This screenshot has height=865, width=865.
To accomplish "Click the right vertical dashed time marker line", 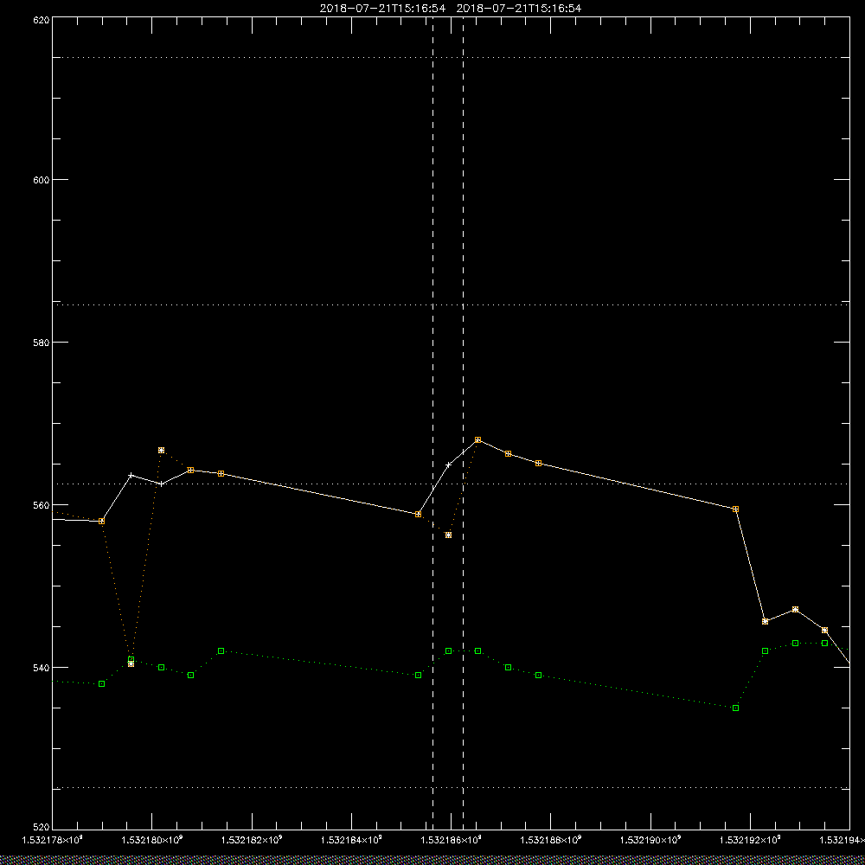I will pyautogui.click(x=463, y=422).
